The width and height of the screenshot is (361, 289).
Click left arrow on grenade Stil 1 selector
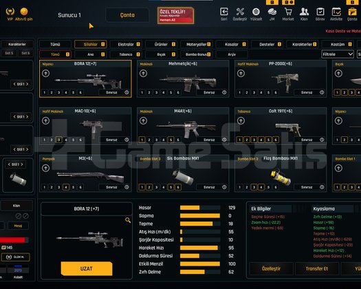pos(9,164)
